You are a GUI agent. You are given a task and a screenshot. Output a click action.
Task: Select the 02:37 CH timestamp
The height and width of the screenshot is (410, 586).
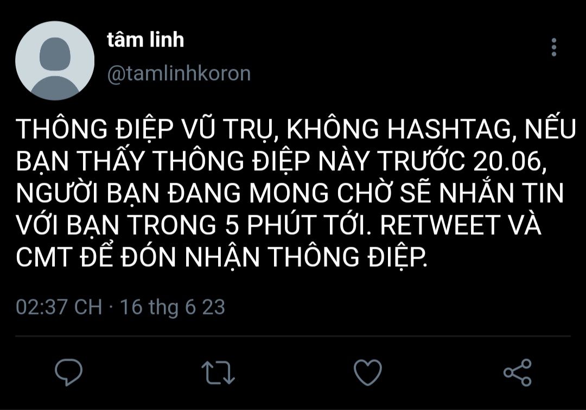(x=59, y=307)
